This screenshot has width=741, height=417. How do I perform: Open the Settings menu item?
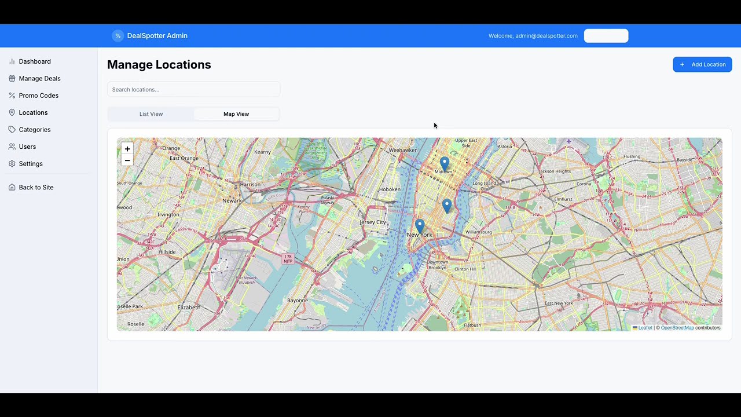(x=31, y=164)
